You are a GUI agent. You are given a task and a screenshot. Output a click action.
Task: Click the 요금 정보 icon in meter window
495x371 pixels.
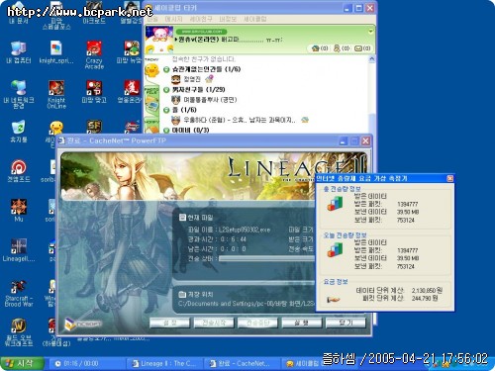click(x=334, y=299)
